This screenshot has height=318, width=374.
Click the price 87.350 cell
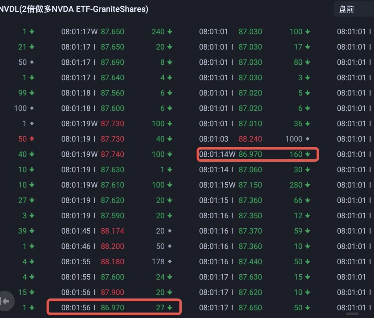coord(250,216)
